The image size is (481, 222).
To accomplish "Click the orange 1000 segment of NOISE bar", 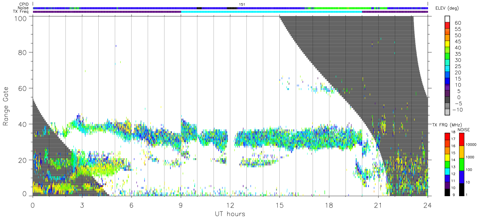I will [x=461, y=152].
